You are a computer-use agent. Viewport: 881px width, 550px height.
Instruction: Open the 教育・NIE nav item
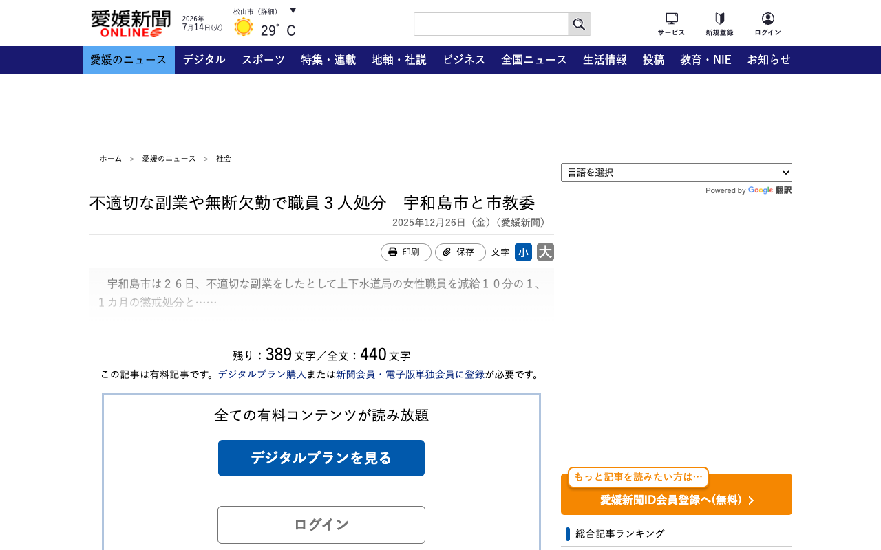705,60
